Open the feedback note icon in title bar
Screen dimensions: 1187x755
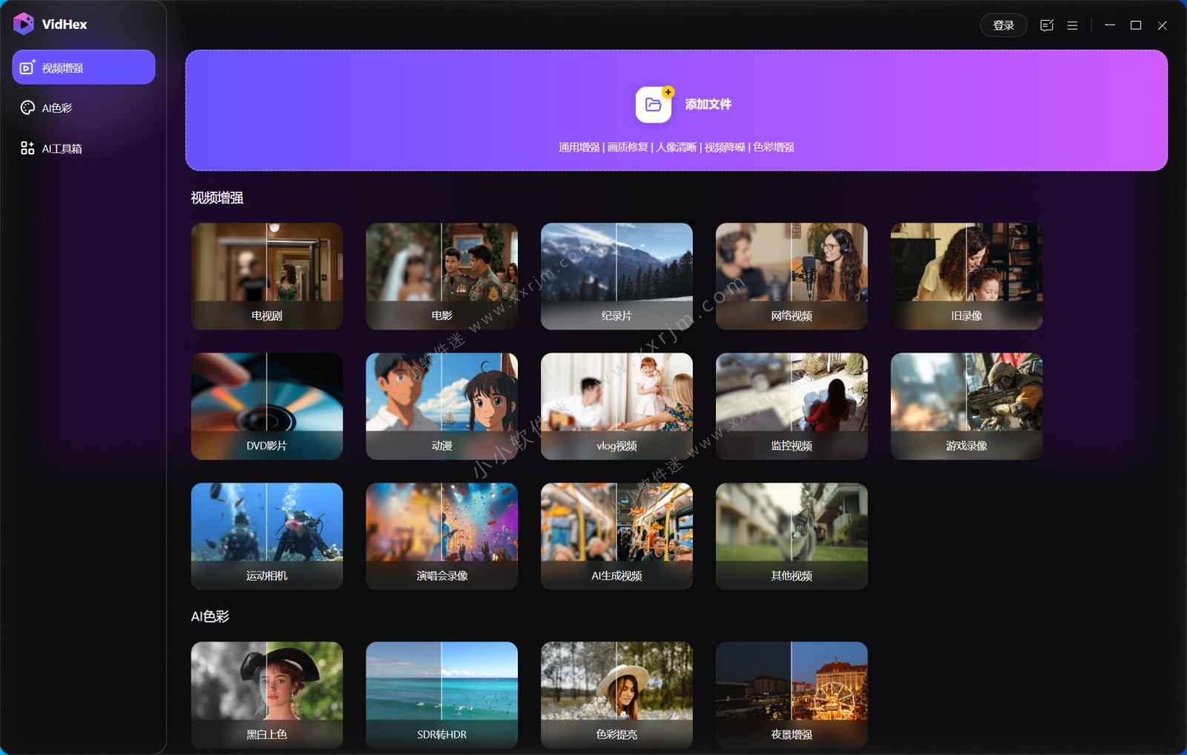coord(1047,25)
